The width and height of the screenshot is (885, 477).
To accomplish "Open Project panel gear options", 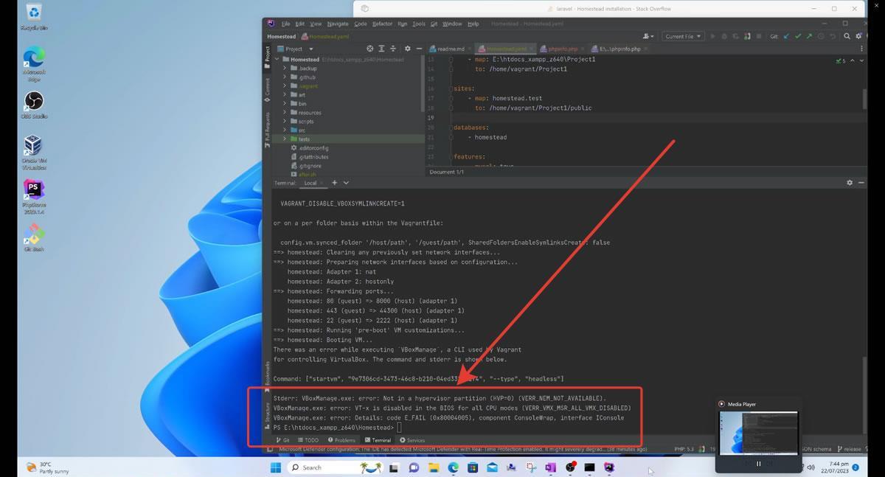I will [407, 49].
